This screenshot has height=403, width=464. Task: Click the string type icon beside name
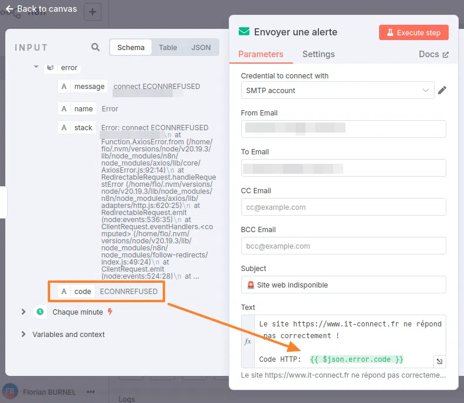pyautogui.click(x=64, y=109)
